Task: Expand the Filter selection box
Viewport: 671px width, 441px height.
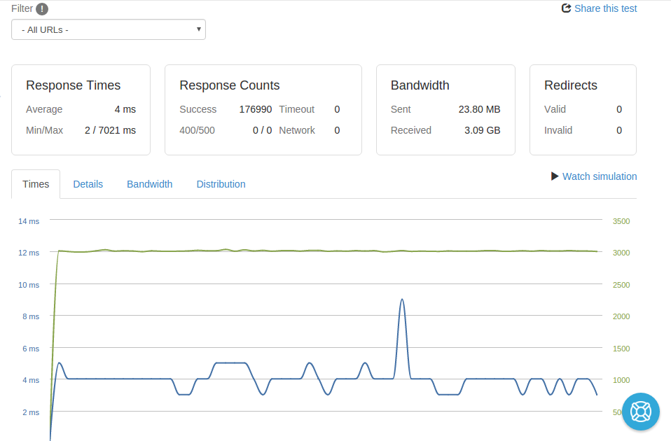Action: (108, 29)
